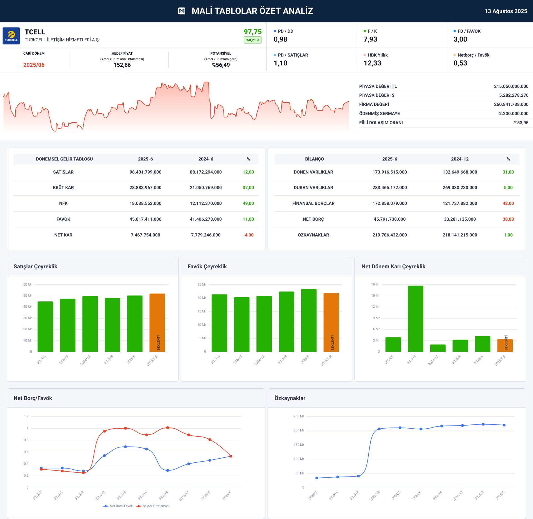Click the PD / DD blue marker
533x519 pixels.
pos(275,31)
